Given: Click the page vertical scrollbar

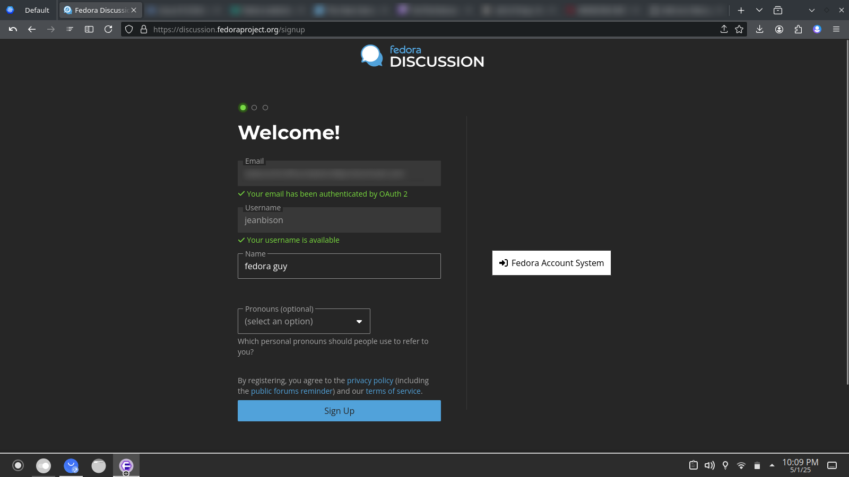Looking at the screenshot, I should (847, 212).
